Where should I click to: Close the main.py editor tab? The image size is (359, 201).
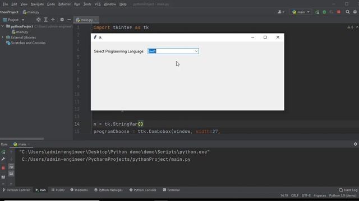[x=96, y=20]
